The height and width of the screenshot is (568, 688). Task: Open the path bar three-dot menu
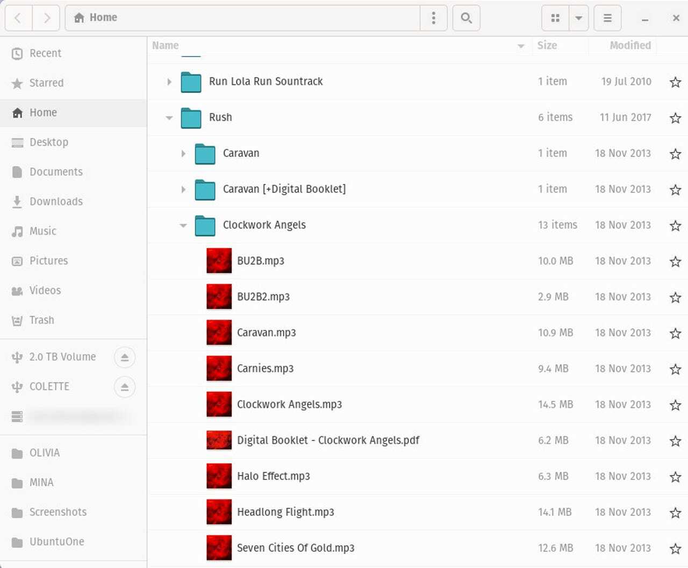point(434,18)
